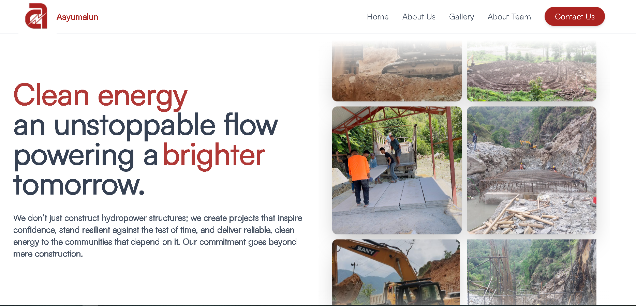View the scaffolding on hillside photo

pos(532,272)
